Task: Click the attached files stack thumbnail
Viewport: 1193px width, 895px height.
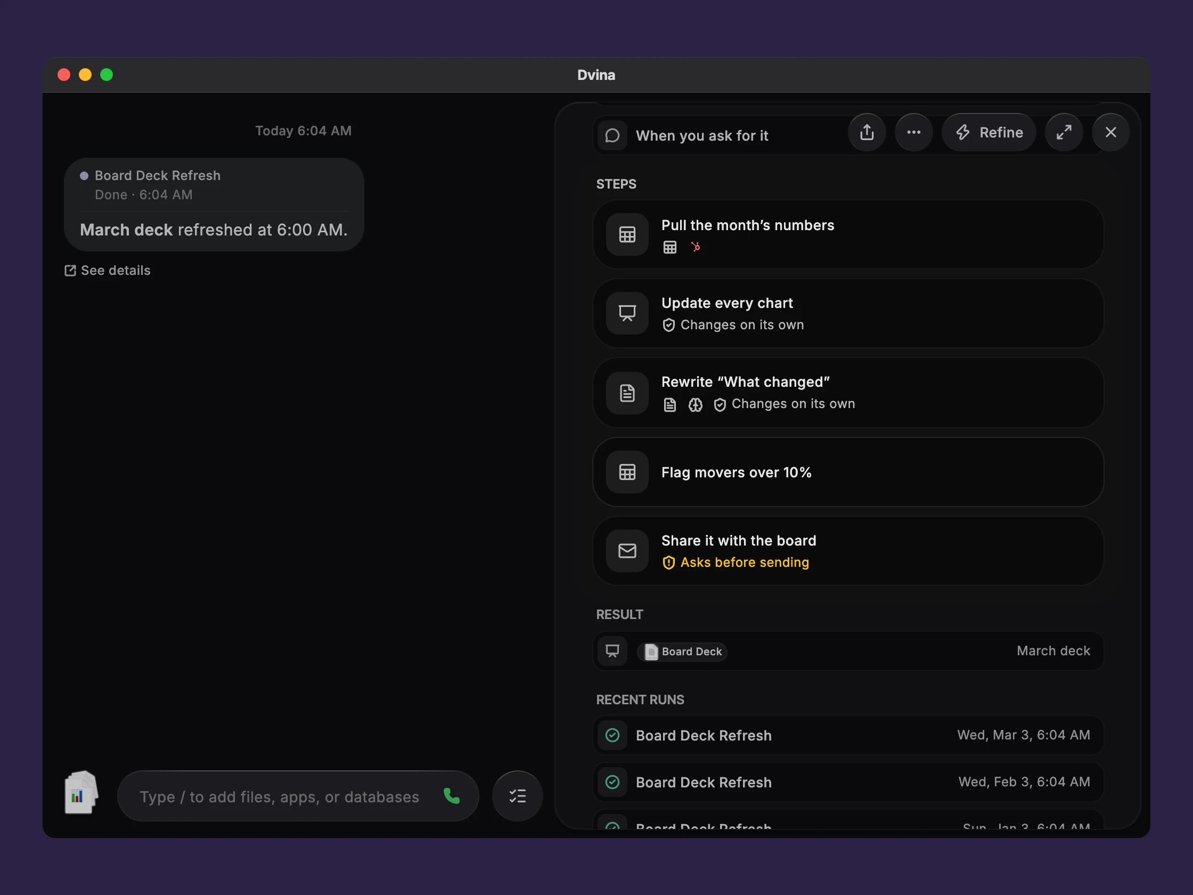Action: [x=81, y=793]
